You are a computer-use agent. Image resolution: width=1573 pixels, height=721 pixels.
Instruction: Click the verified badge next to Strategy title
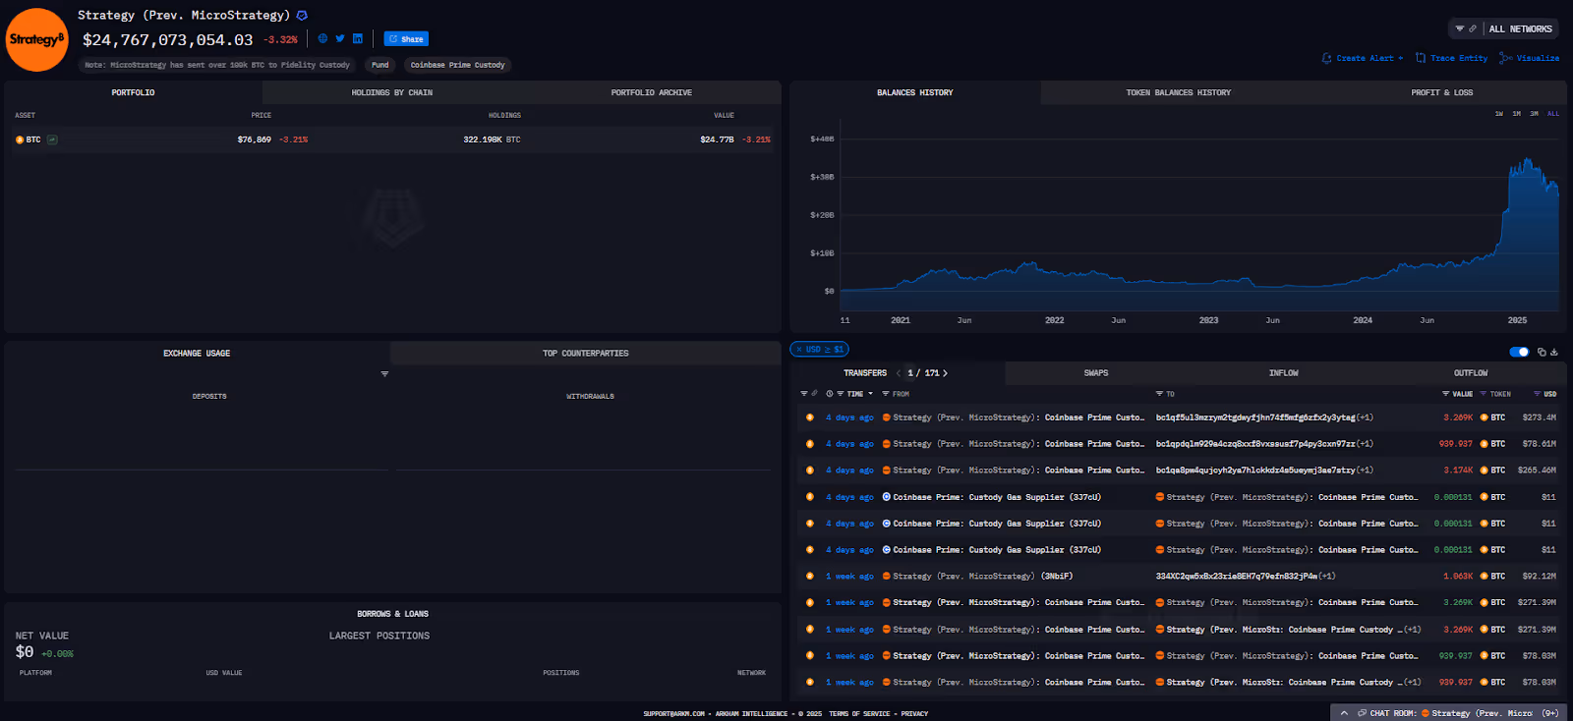point(302,16)
